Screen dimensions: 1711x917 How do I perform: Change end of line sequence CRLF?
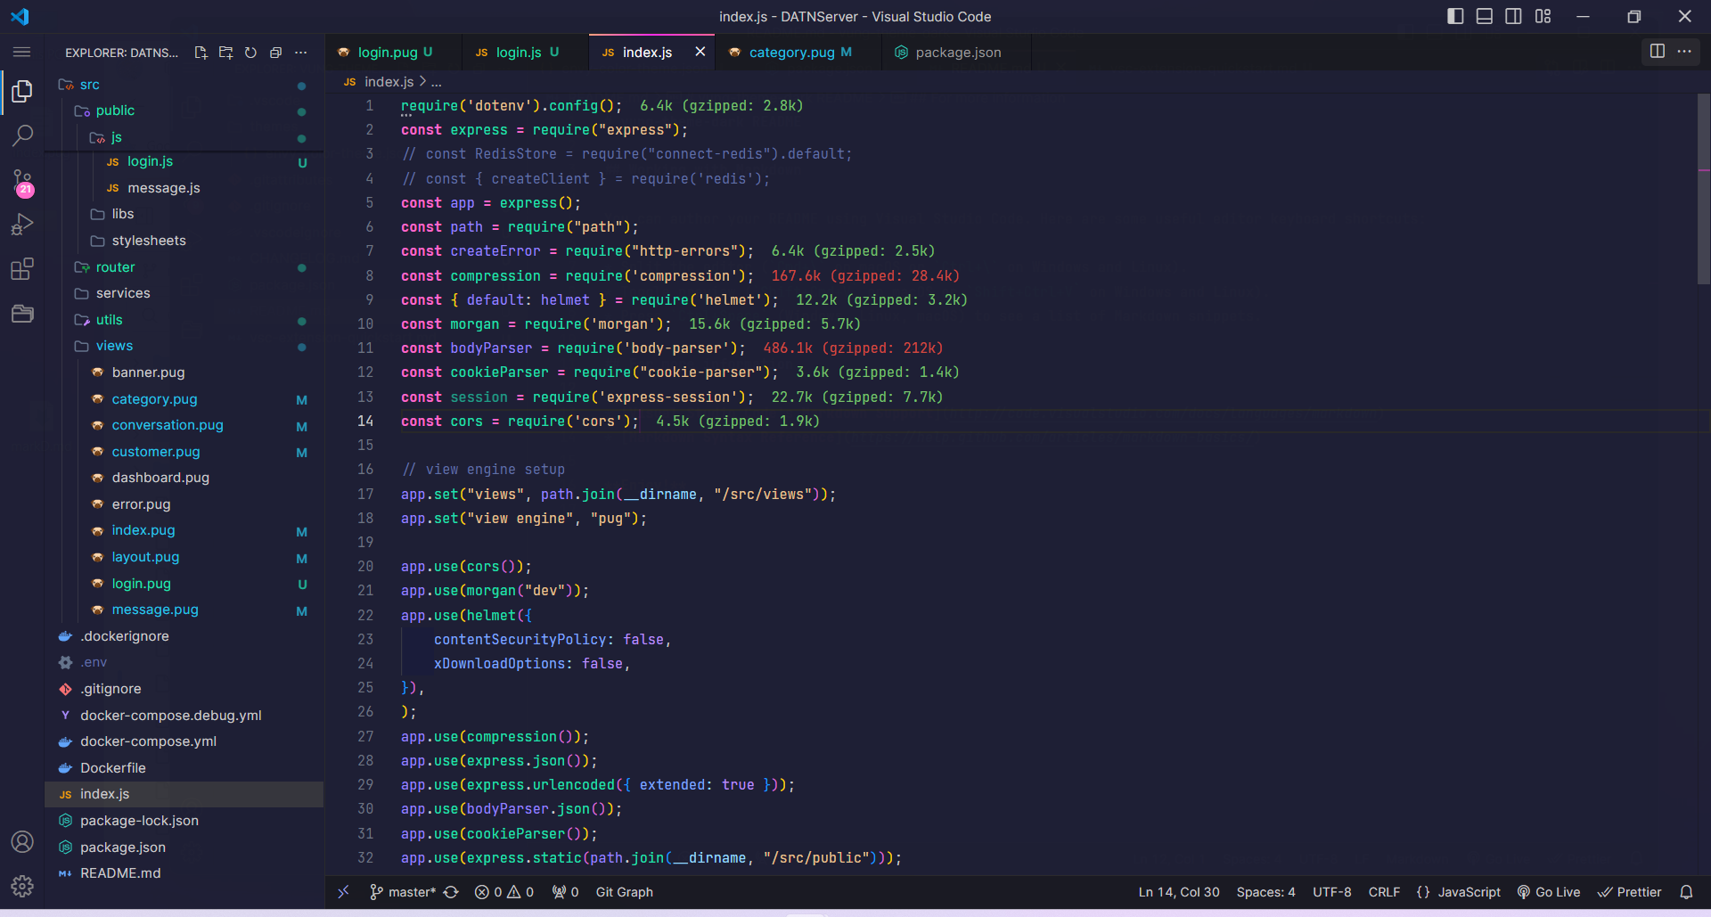(x=1384, y=892)
